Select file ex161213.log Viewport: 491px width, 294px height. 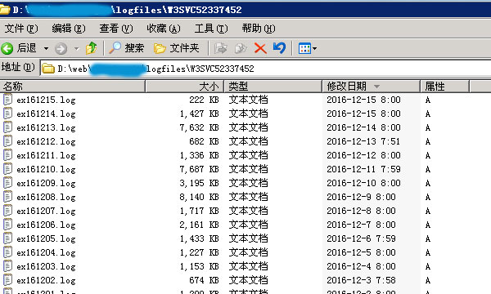(46, 127)
